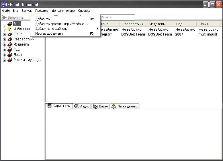Select Разработчик tree node
This screenshot has height=161, width=223.
coord(24,39)
